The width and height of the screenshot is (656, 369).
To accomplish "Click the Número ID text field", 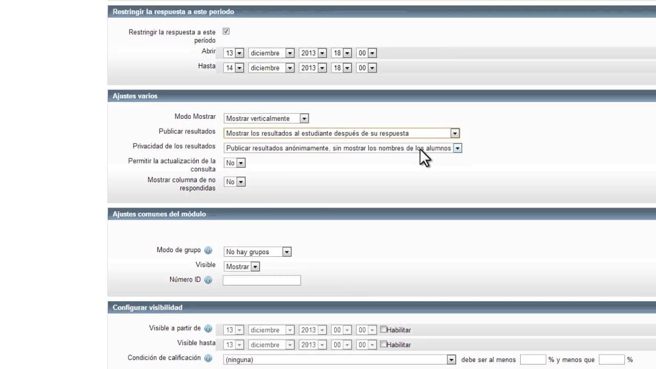I will 262,280.
